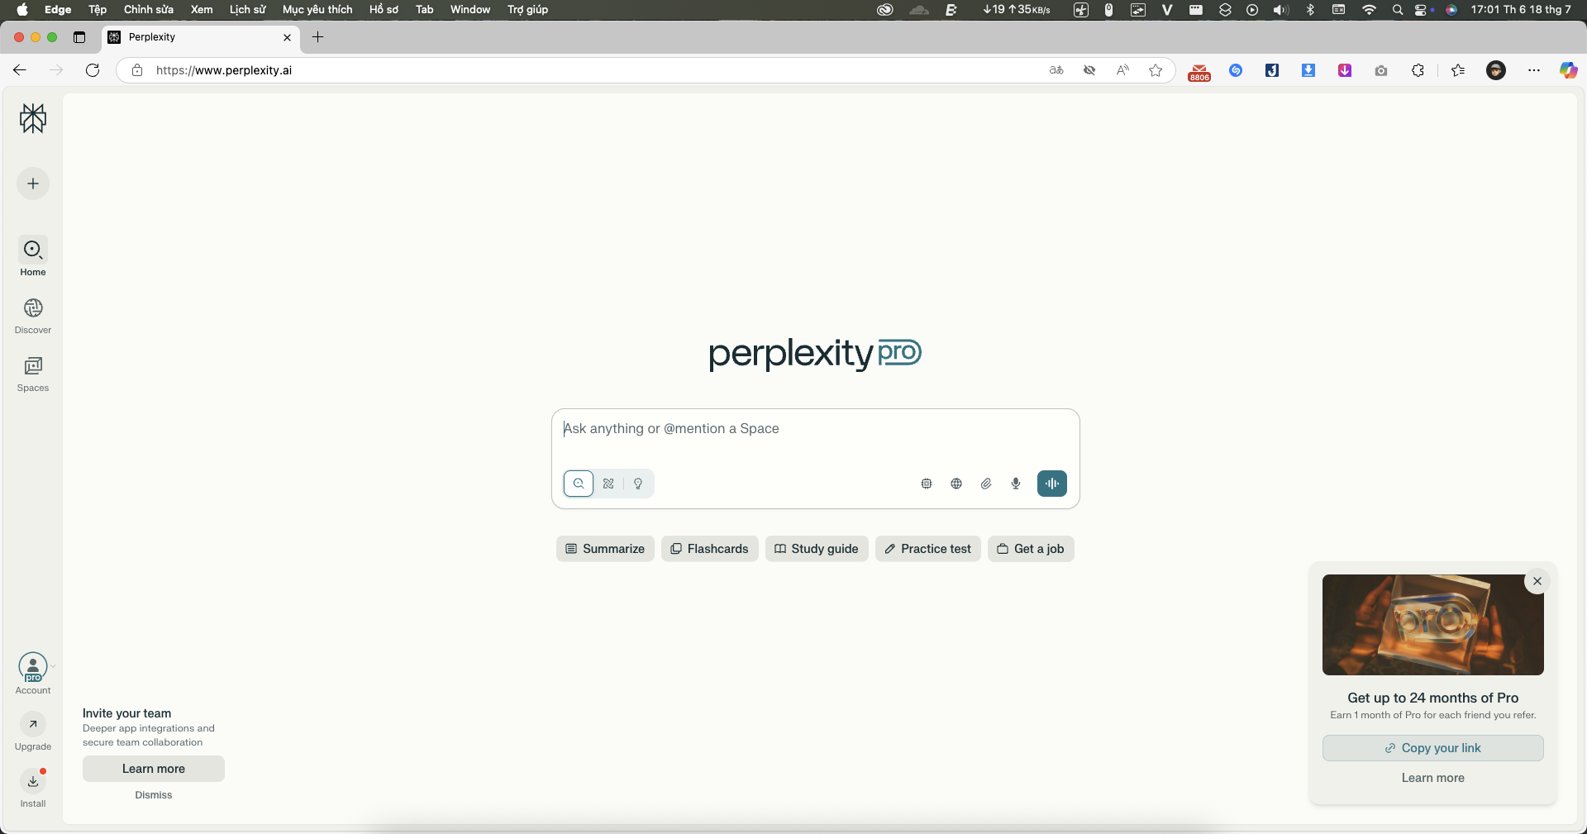Click the Pro promo image thumbnail
1587x834 pixels.
tap(1432, 625)
